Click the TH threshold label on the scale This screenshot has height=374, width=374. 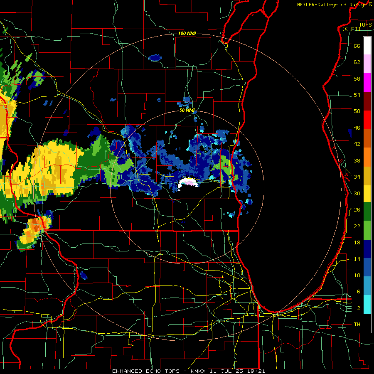357,325
